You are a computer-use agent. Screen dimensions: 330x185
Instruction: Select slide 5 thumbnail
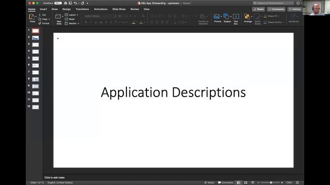point(36,59)
